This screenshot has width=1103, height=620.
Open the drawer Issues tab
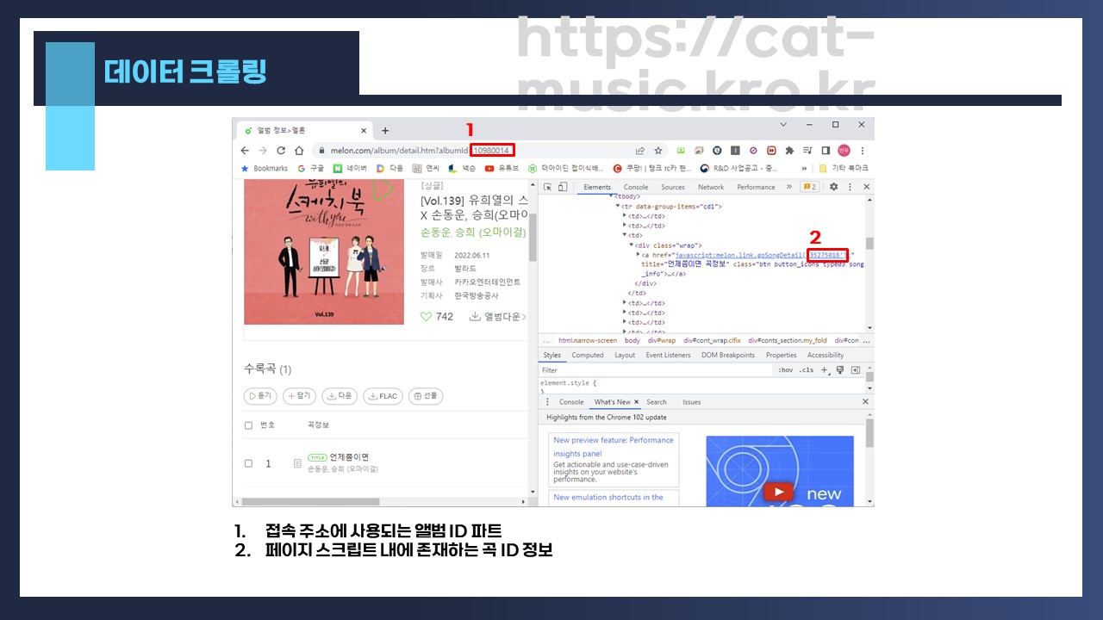click(x=692, y=402)
